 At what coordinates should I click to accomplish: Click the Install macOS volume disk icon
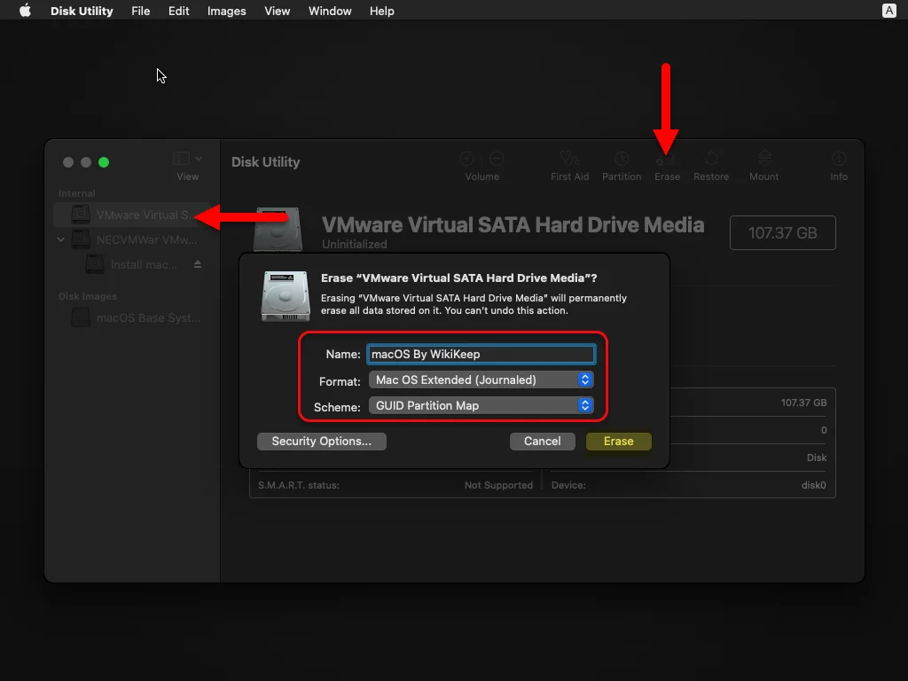pos(94,264)
